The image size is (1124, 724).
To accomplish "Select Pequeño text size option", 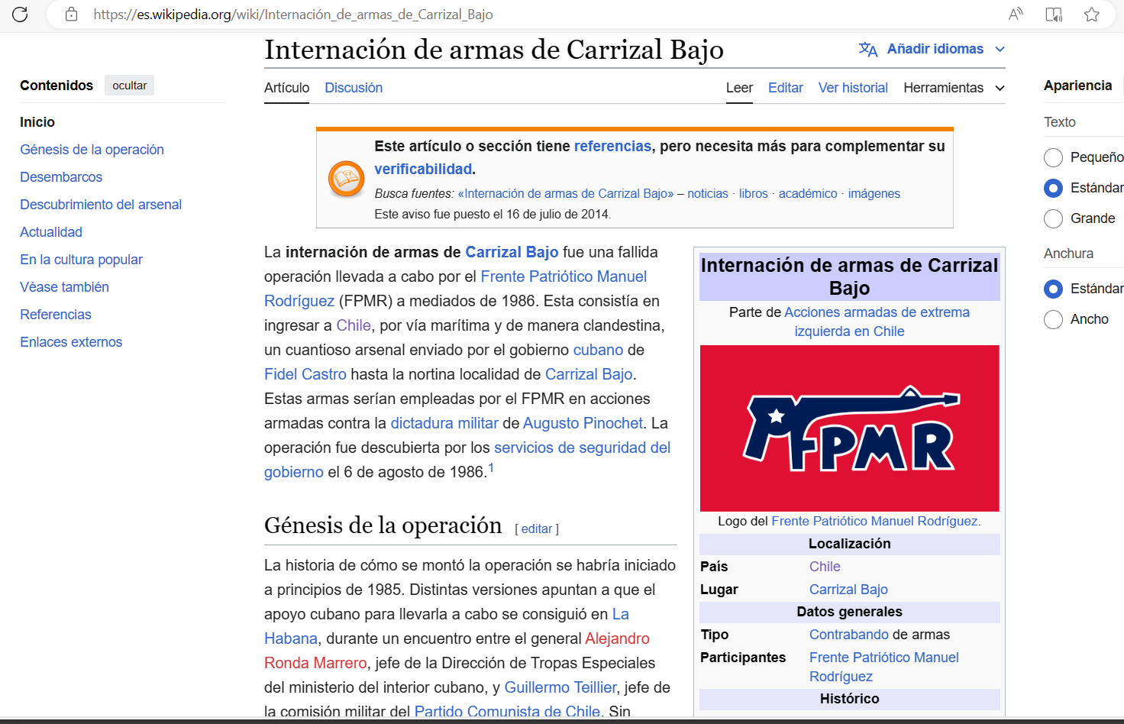I will (1053, 157).
